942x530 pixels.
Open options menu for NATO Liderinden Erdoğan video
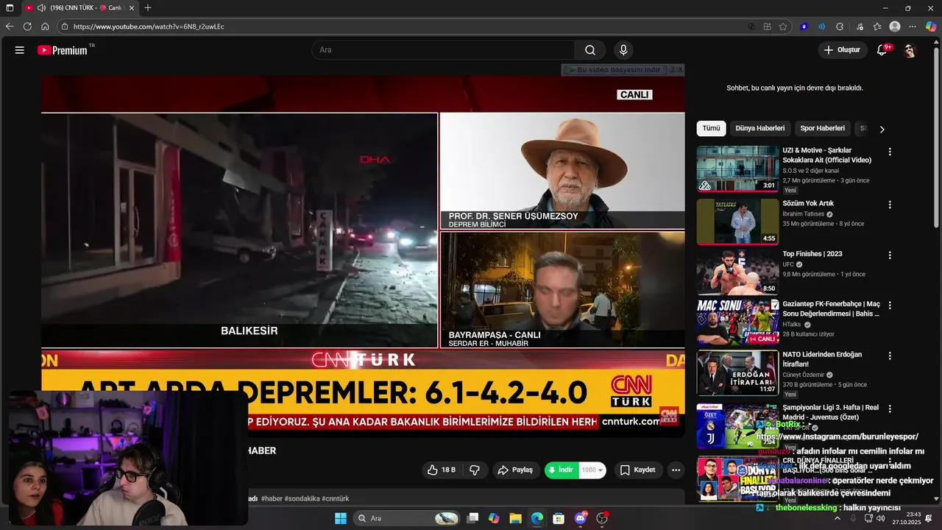pos(890,356)
